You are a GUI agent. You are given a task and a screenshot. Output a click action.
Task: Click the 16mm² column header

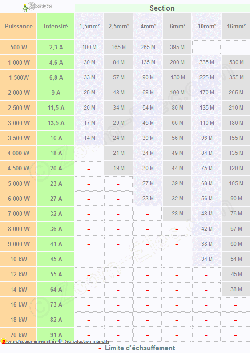click(236, 26)
